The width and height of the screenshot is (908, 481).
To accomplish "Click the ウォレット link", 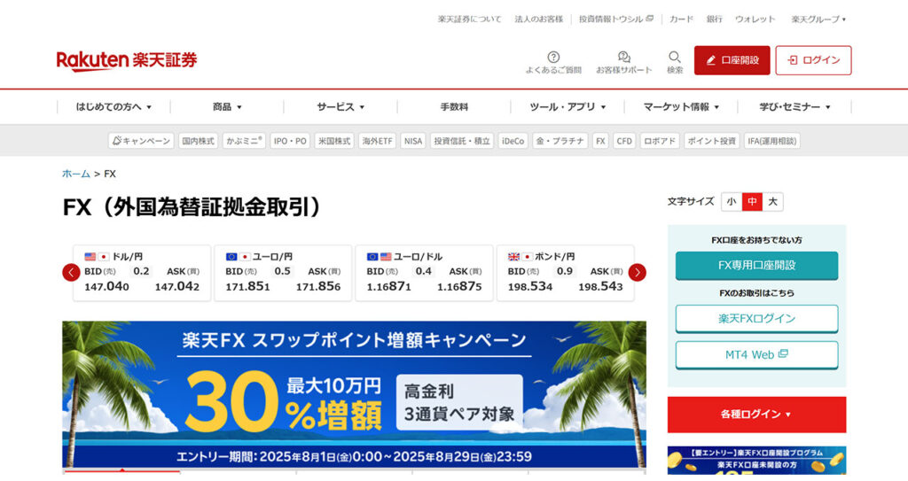I will click(755, 19).
